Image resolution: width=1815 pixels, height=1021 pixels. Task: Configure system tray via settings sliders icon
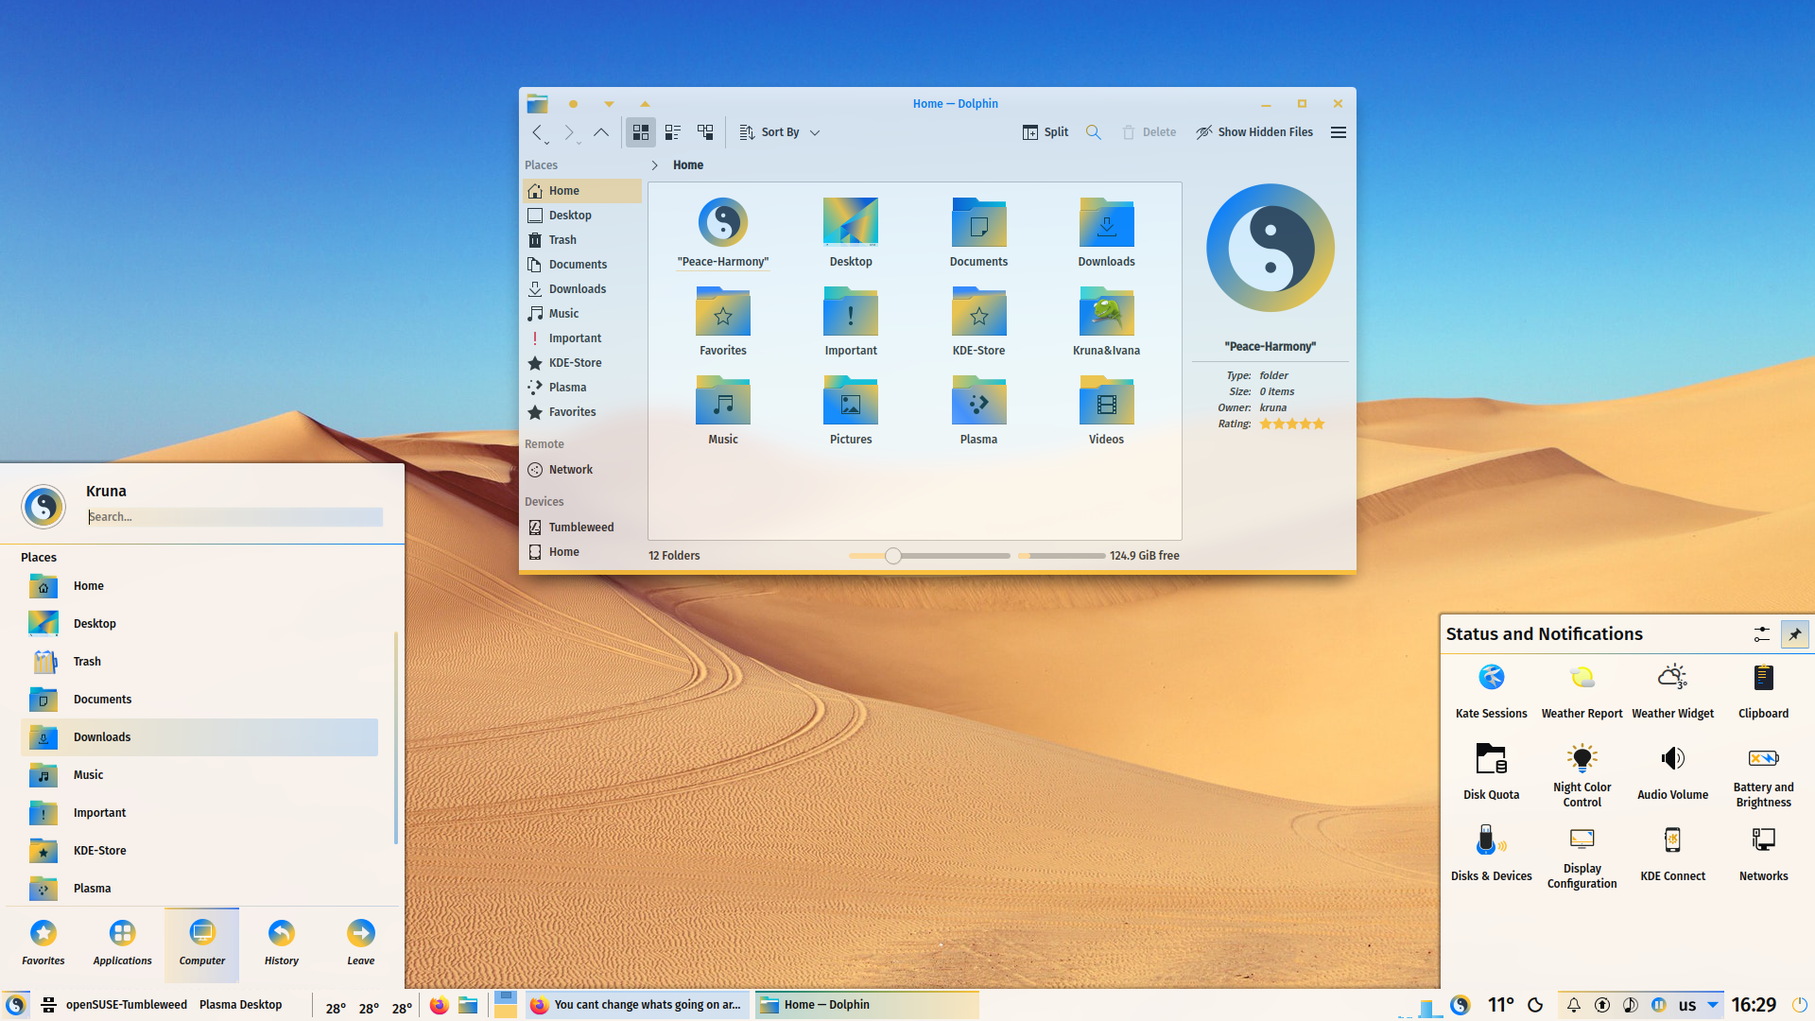tap(1762, 634)
